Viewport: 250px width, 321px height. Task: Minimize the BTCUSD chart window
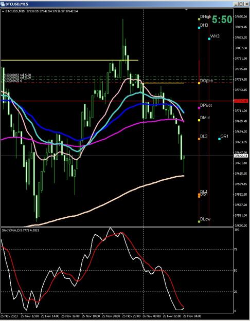coord(236,4)
